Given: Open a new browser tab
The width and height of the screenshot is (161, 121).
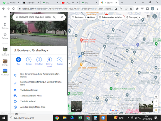Looking at the screenshot, I should coord(122,3).
